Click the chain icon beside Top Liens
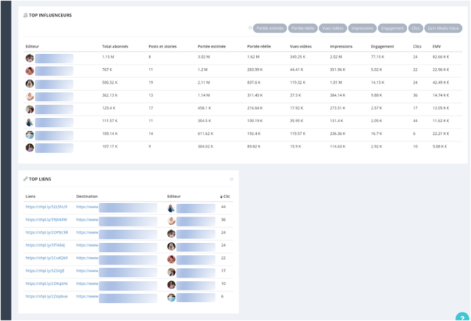This screenshot has width=471, height=321. tap(26, 179)
